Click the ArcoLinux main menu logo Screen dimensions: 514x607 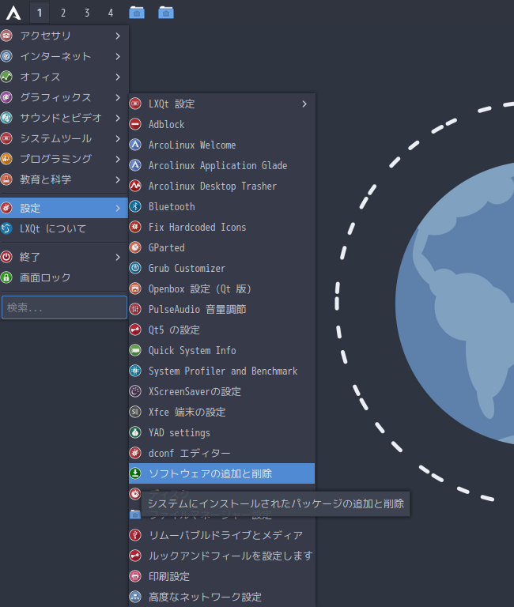click(13, 13)
